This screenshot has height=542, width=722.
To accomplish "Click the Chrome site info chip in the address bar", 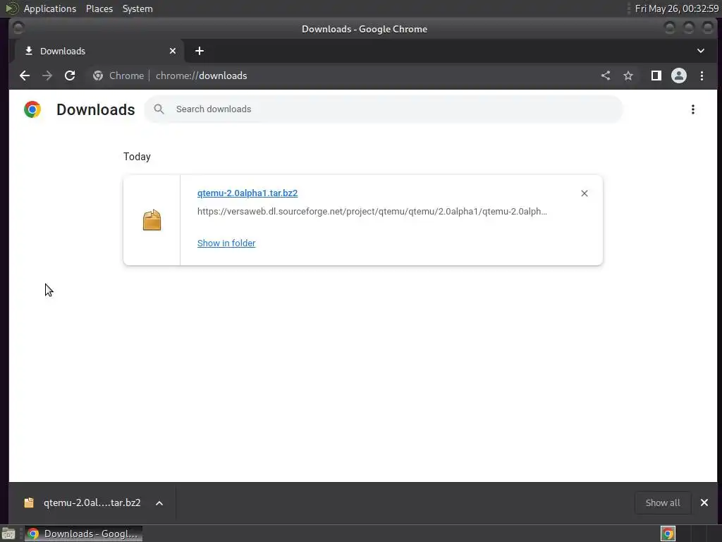I will [x=118, y=76].
